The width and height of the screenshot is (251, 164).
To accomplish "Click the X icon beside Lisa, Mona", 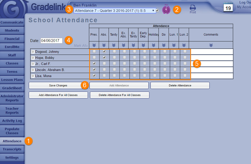I will [x=33, y=76].
